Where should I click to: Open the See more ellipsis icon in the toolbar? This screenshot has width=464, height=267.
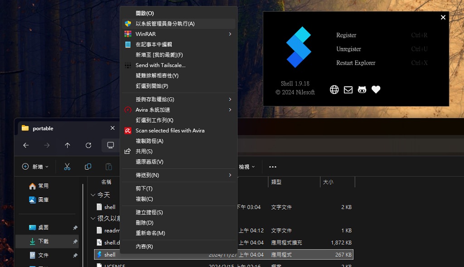(272, 167)
